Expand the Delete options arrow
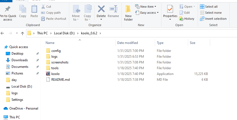This screenshot has width=237, height=120. tap(101, 19)
